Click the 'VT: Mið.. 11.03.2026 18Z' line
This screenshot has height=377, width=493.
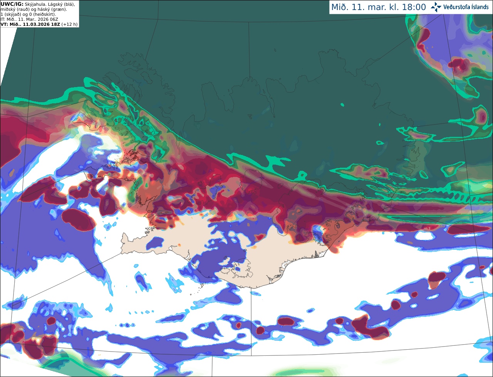[30, 24]
